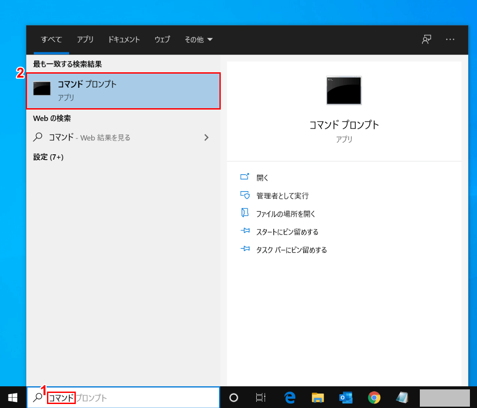Click the feedback person icon in search header
The height and width of the screenshot is (408, 477).
pos(426,39)
